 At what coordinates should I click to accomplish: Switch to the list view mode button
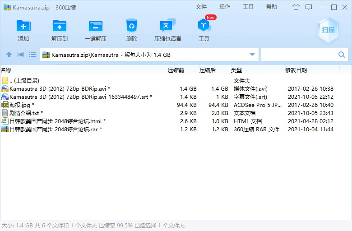click(32, 55)
